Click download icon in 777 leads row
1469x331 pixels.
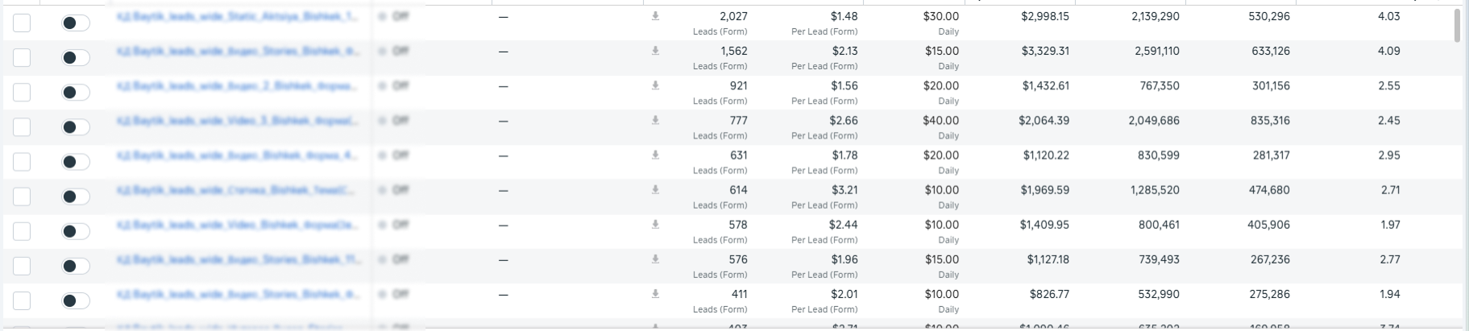[655, 120]
